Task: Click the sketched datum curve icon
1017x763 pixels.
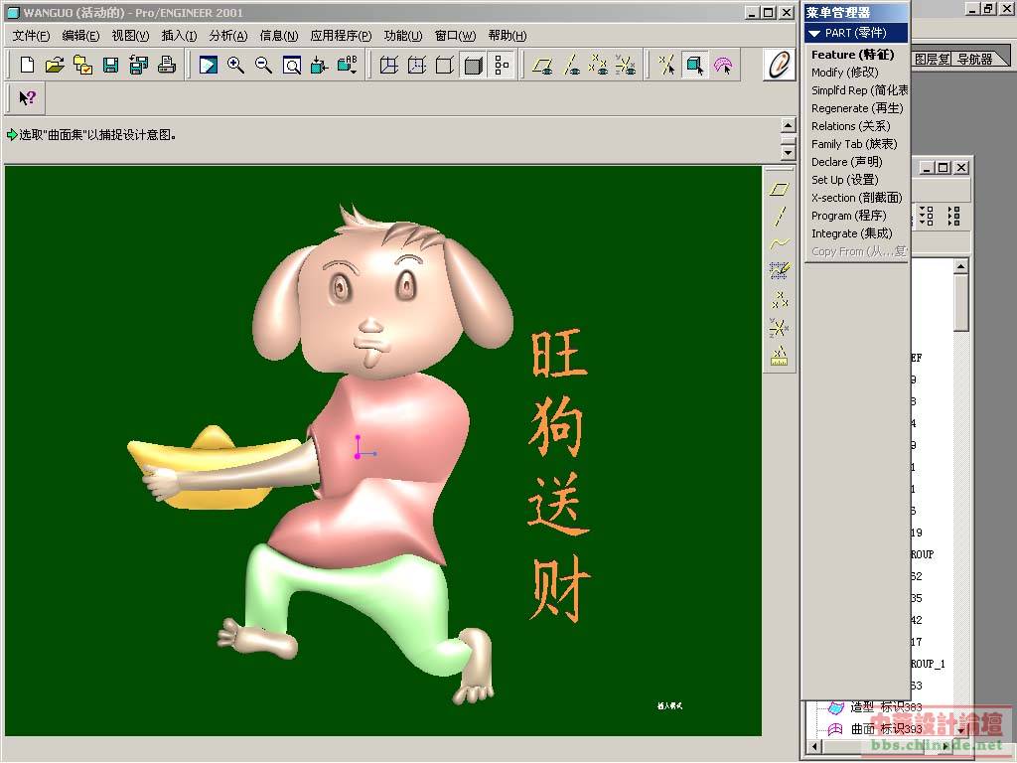Action: coord(779,270)
